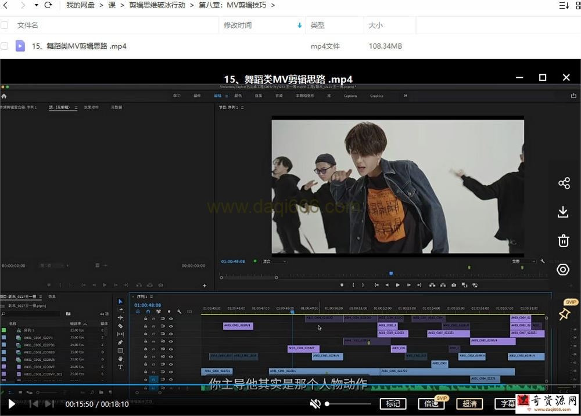581x416 pixels.
Task: Start playback with the player's play button
Action: (12, 404)
